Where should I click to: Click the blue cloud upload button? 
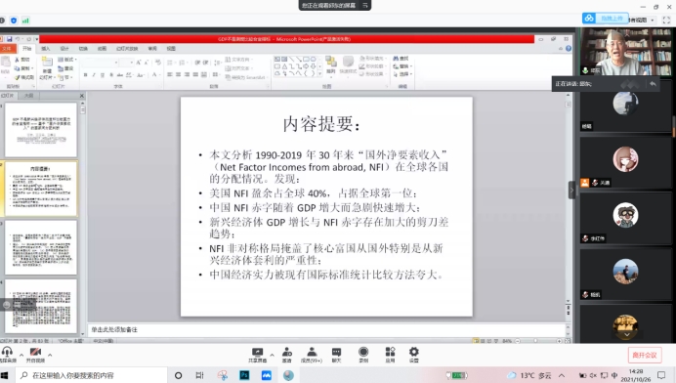(x=605, y=19)
